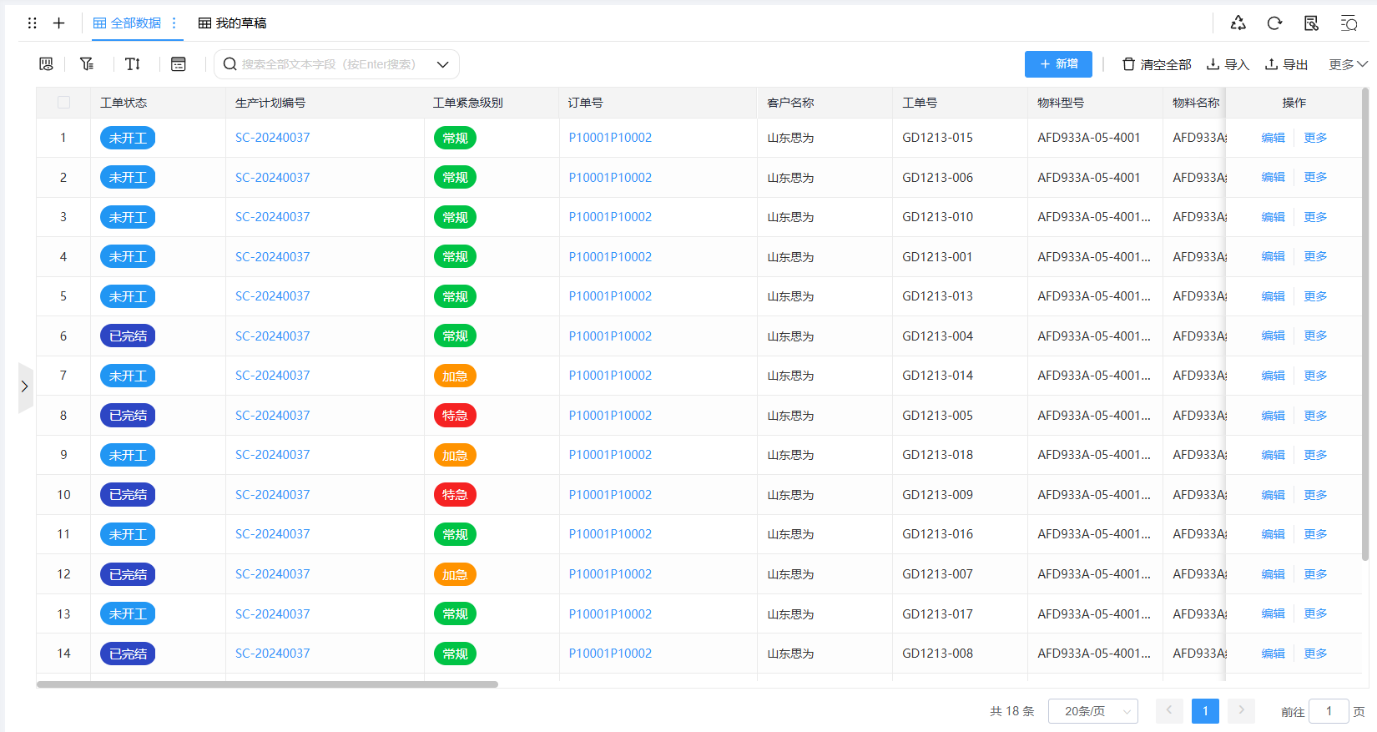1377x732 pixels.
Task: Open the 20条/页 page size dropdown
Action: [x=1092, y=711]
